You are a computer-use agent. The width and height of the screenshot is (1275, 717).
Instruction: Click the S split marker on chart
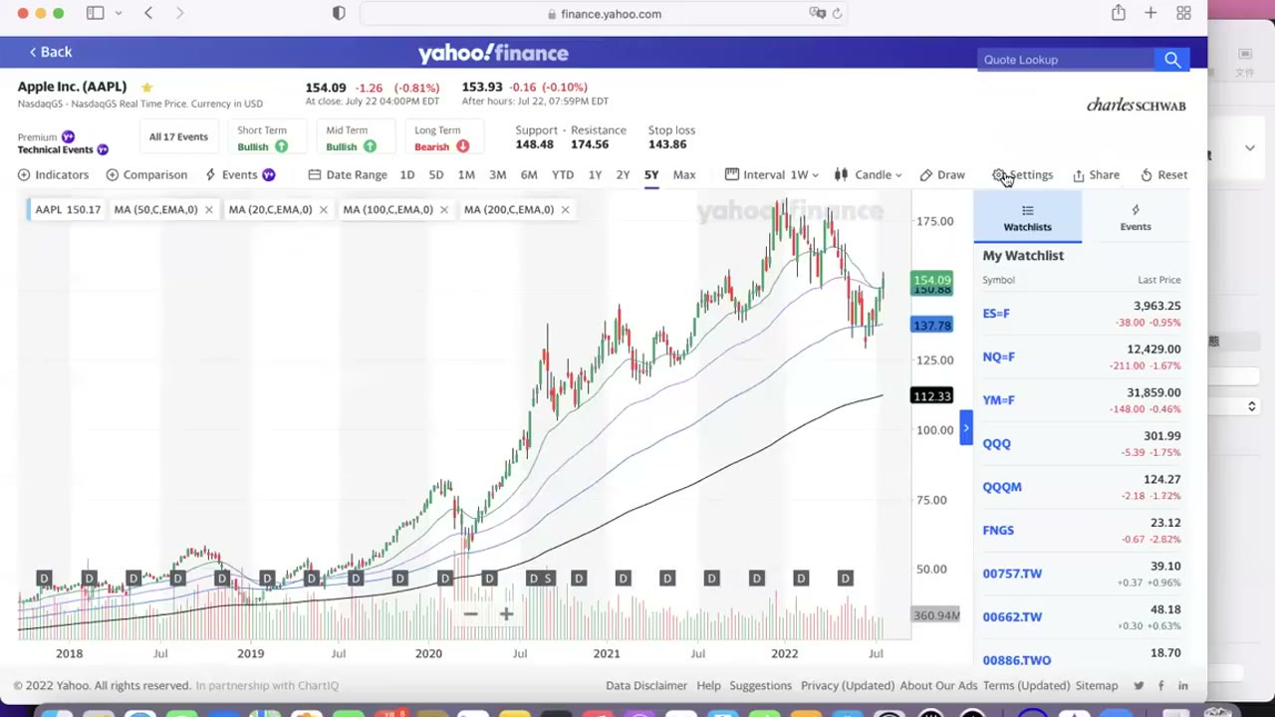(547, 579)
